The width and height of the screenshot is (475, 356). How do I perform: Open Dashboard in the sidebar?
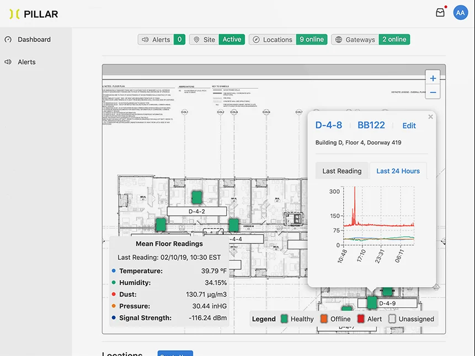[x=34, y=39]
